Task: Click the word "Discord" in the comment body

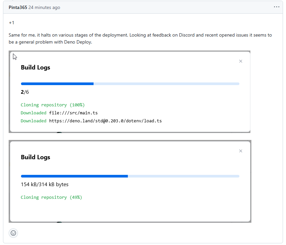Action: (x=187, y=35)
